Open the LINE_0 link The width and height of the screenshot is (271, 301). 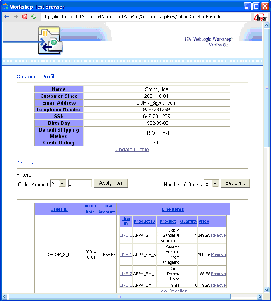[x=126, y=235]
